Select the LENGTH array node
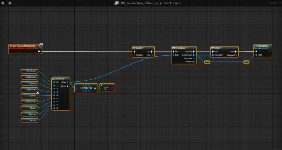The height and width of the screenshot is (150, 282). pos(86,88)
